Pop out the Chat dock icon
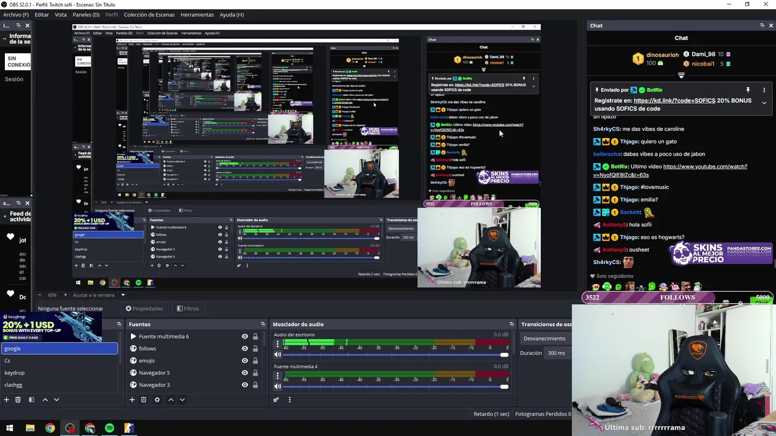Screen dimensions: 776x436 pos(762,25)
